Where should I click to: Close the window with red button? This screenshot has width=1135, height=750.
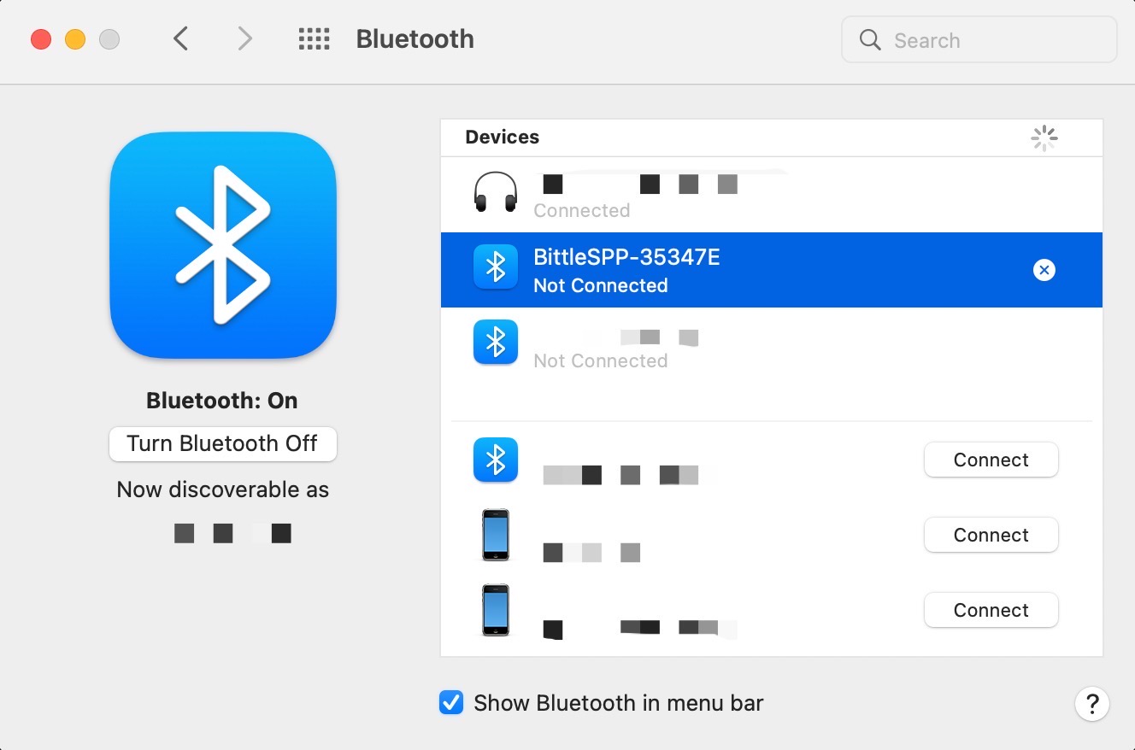point(41,39)
